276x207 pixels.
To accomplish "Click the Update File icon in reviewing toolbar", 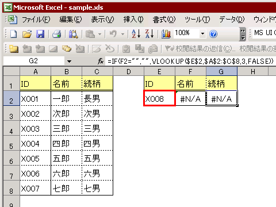I will (140, 49).
